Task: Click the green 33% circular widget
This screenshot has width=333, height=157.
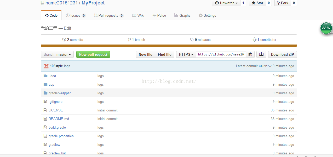Action: click(326, 28)
